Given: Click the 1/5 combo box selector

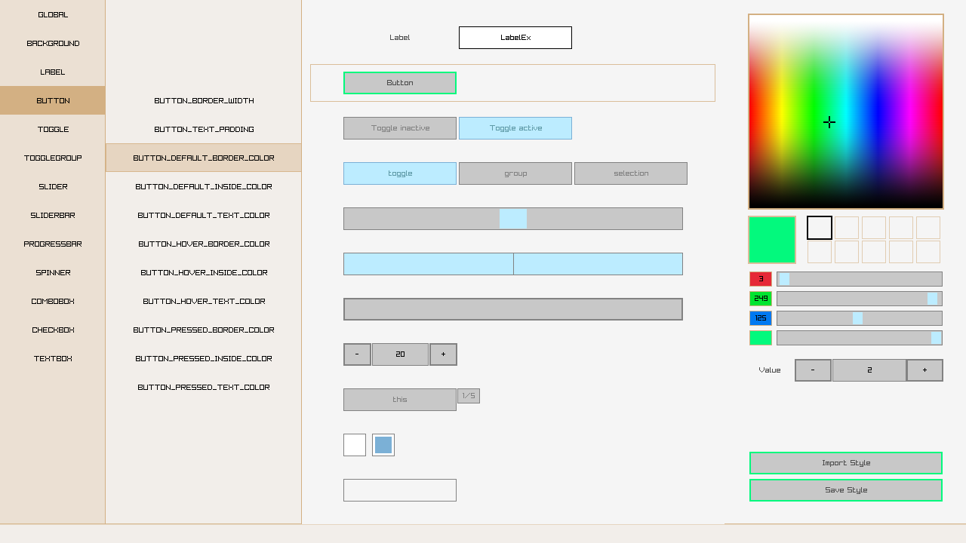Looking at the screenshot, I should (469, 396).
